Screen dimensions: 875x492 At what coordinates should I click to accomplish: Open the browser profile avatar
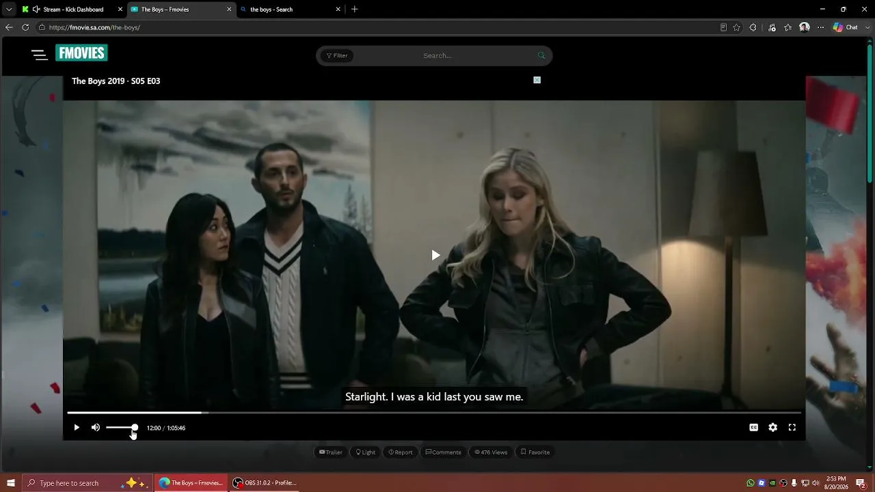[x=805, y=27]
